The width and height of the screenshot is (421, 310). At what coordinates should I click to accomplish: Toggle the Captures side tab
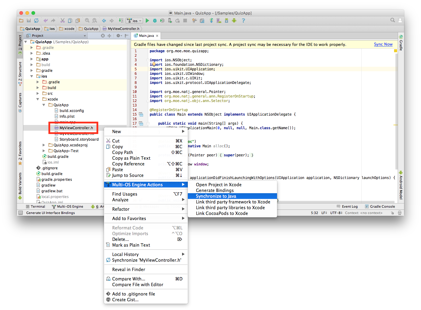click(20, 102)
